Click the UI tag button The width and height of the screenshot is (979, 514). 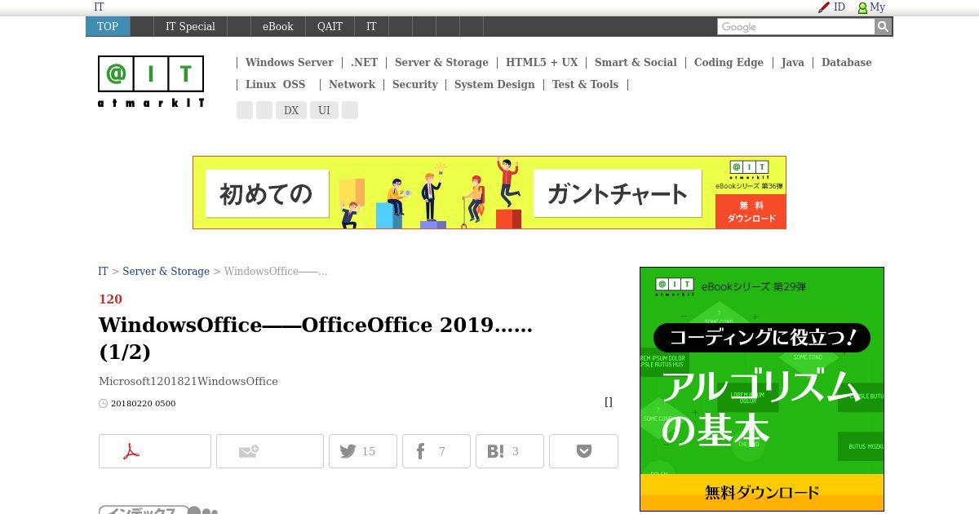coord(324,110)
